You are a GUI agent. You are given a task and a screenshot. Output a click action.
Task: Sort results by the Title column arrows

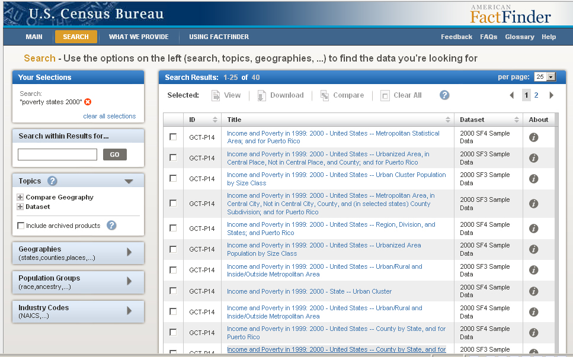447,120
